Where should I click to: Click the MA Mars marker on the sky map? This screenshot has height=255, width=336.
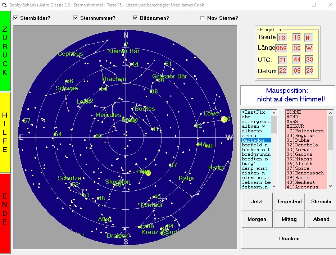[201, 144]
